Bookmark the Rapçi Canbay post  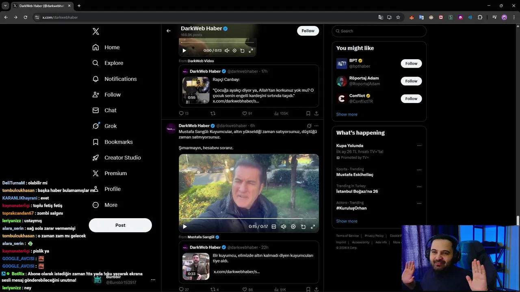(x=308, y=114)
